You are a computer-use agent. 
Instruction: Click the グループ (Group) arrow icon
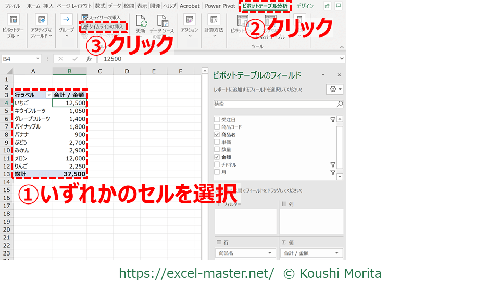pos(66,21)
